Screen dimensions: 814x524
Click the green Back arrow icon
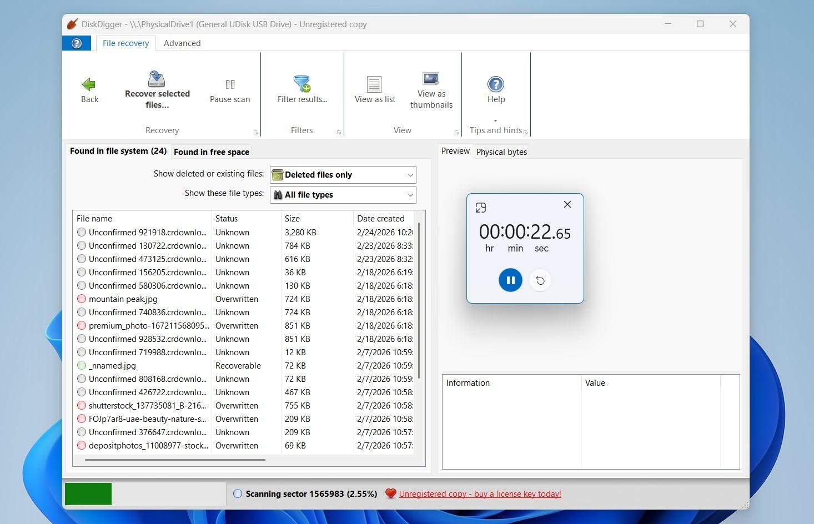89,84
